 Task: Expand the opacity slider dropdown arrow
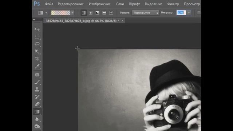pyautogui.click(x=189, y=13)
